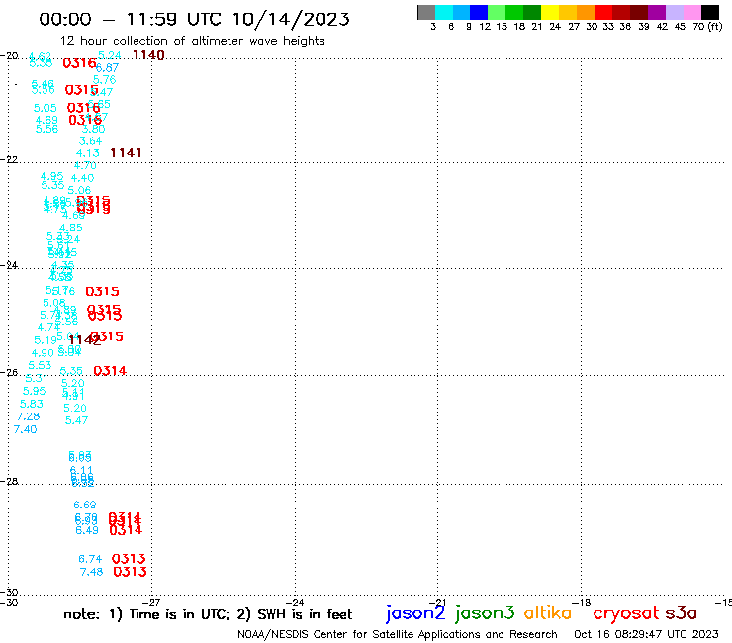Click the s3a time label 1140
The height and width of the screenshot is (643, 732).
[x=148, y=55]
